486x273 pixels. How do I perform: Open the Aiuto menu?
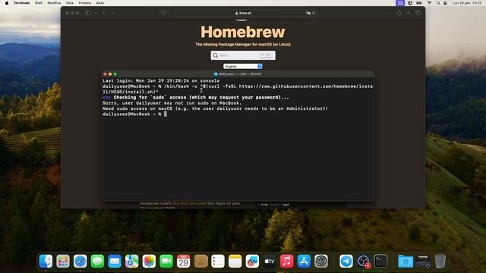pyautogui.click(x=100, y=3)
